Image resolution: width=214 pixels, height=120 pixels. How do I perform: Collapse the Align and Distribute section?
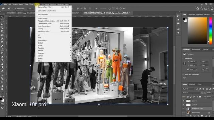(183, 75)
